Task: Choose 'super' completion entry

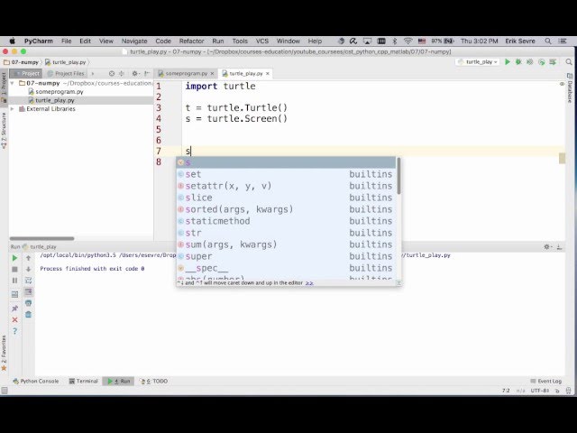Action: click(287, 256)
